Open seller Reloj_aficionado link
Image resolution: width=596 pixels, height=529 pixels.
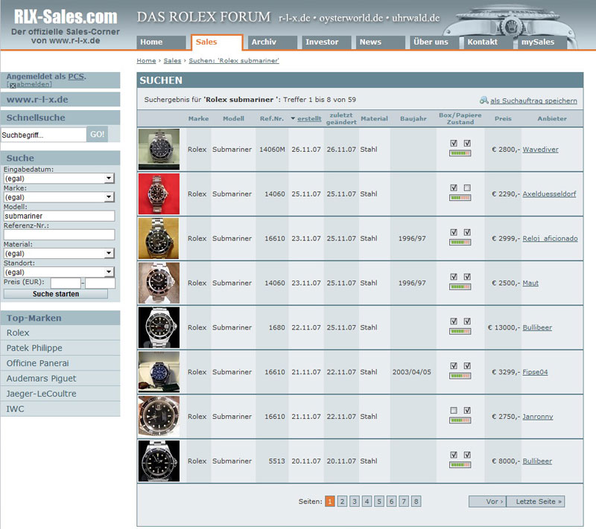click(550, 238)
